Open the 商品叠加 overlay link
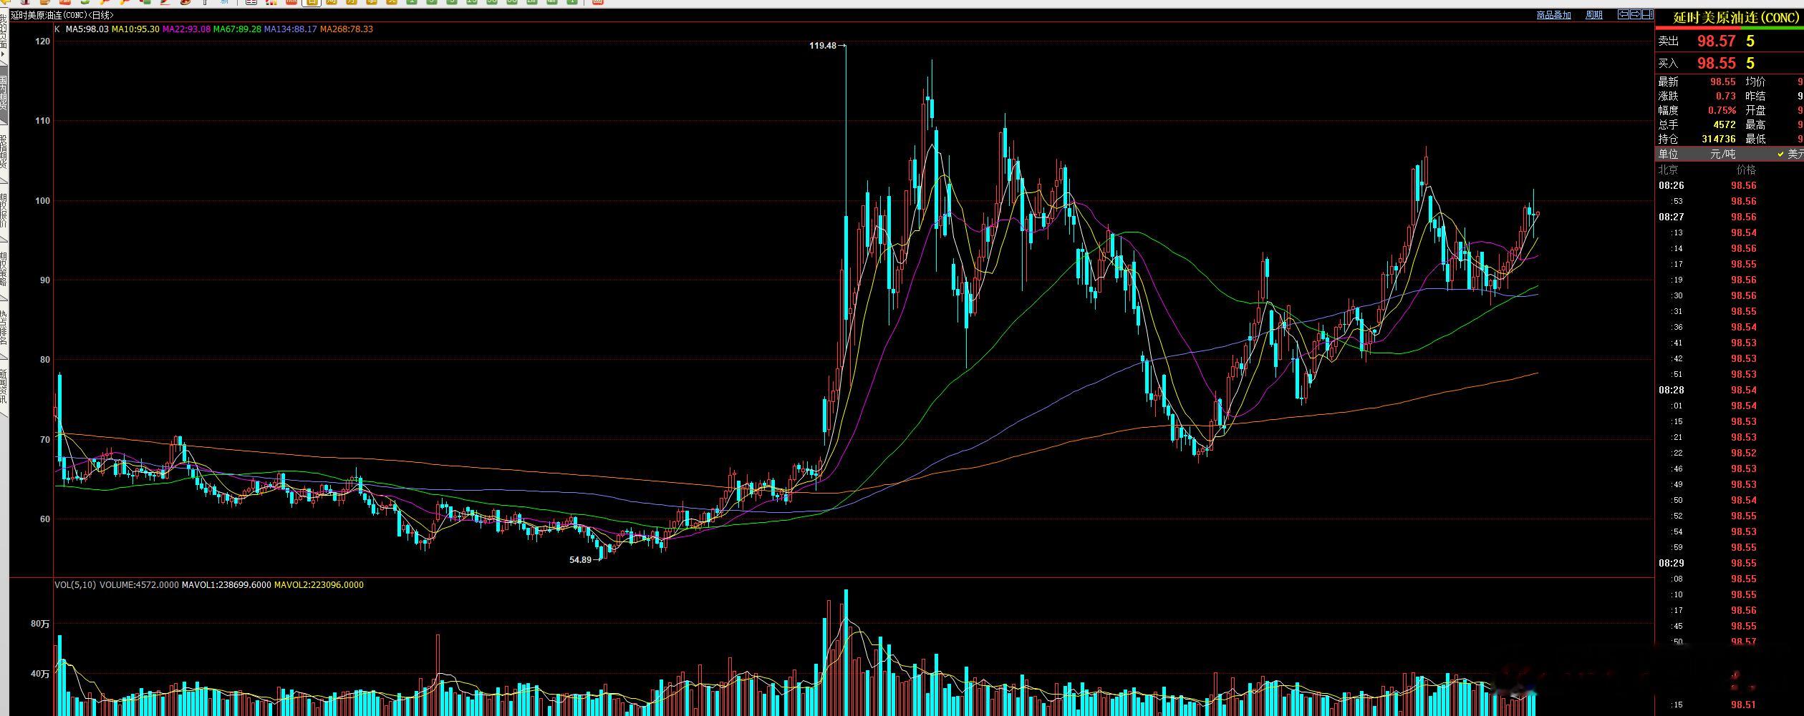Screen dimensions: 1804x716 (x=1554, y=15)
